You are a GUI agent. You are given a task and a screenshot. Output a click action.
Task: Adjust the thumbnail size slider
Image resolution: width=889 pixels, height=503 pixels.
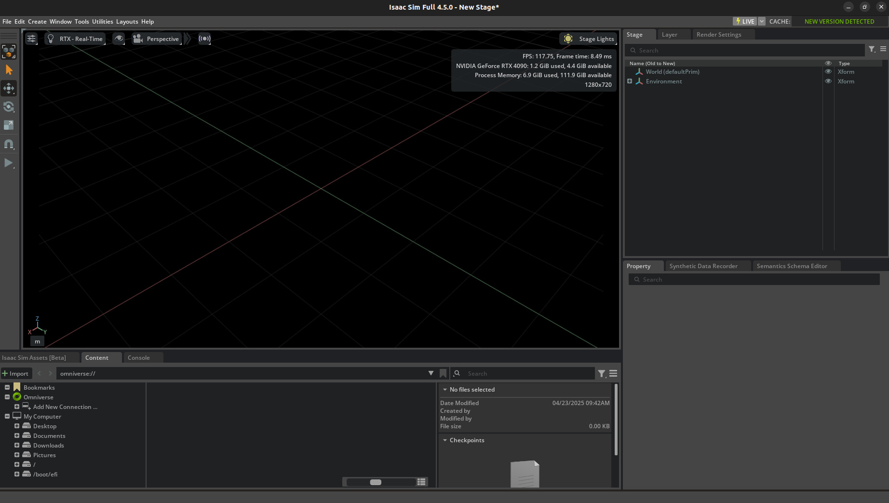tap(376, 482)
